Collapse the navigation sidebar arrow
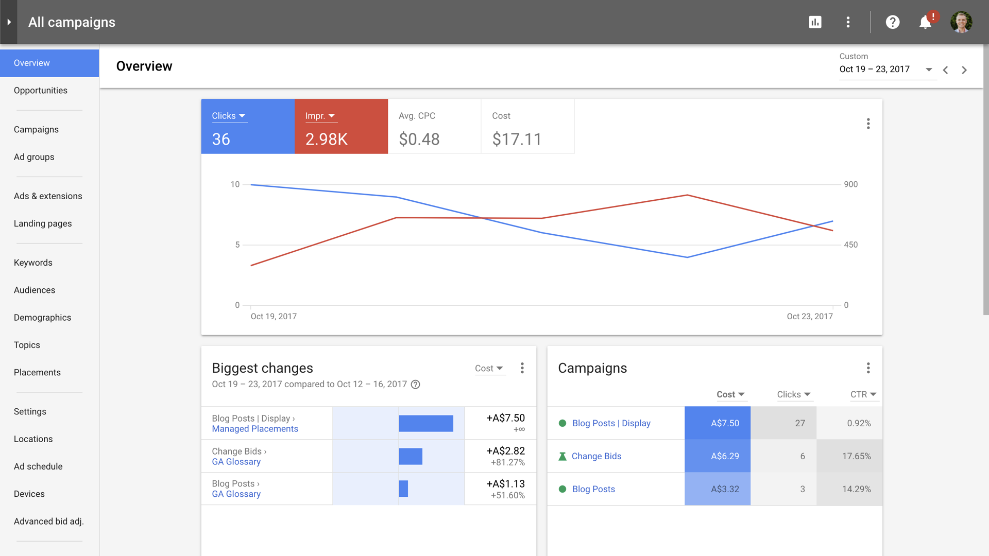This screenshot has width=989, height=556. coord(9,22)
